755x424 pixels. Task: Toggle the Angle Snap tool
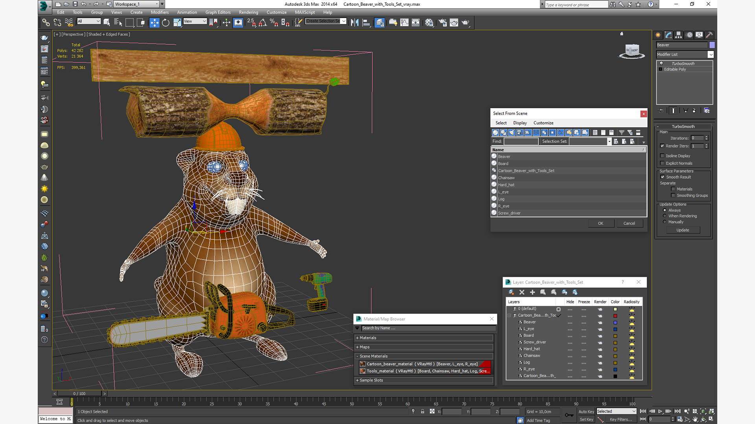pos(263,23)
